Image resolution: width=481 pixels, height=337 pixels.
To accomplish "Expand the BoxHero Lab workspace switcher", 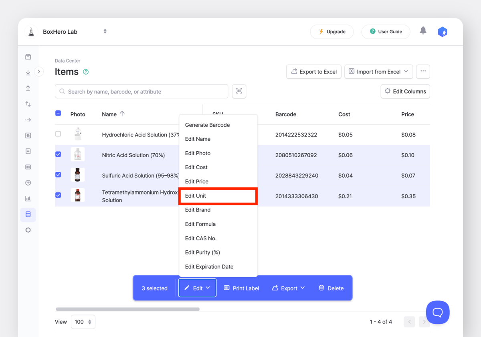I will pyautogui.click(x=105, y=31).
